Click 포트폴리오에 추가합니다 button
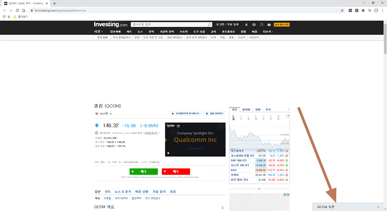The image size is (387, 211). coord(185,113)
